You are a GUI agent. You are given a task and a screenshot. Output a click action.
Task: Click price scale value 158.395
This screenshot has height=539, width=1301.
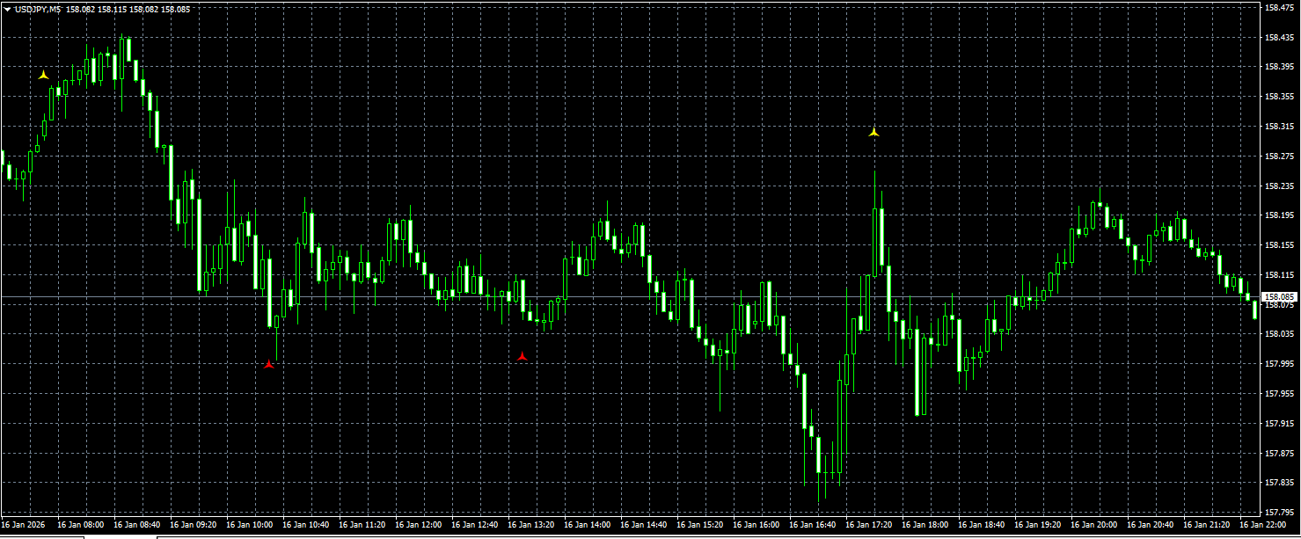pos(1280,66)
